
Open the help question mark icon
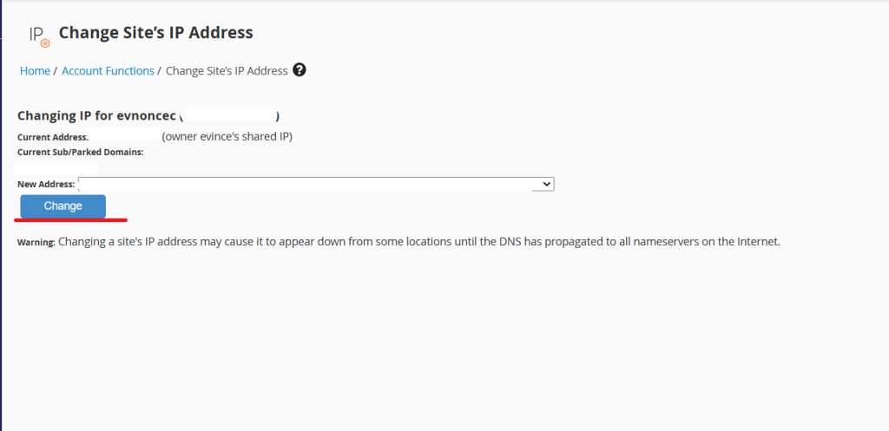point(300,70)
